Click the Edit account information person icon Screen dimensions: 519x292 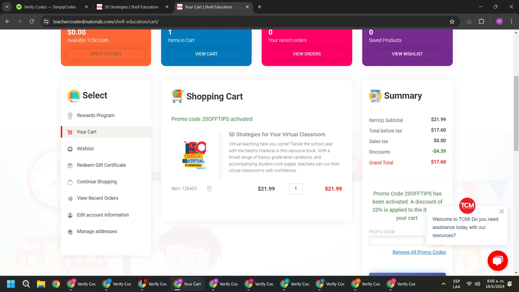(x=70, y=215)
